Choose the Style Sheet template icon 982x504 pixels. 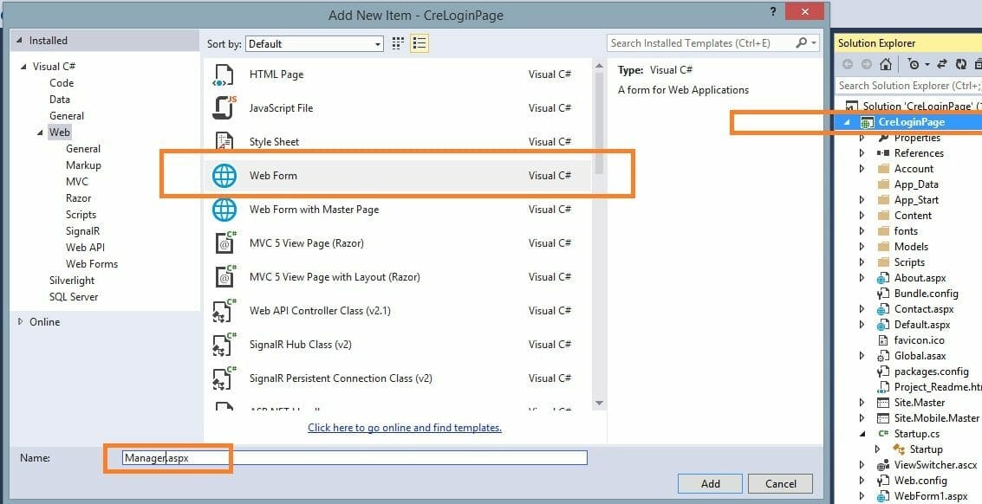point(224,142)
